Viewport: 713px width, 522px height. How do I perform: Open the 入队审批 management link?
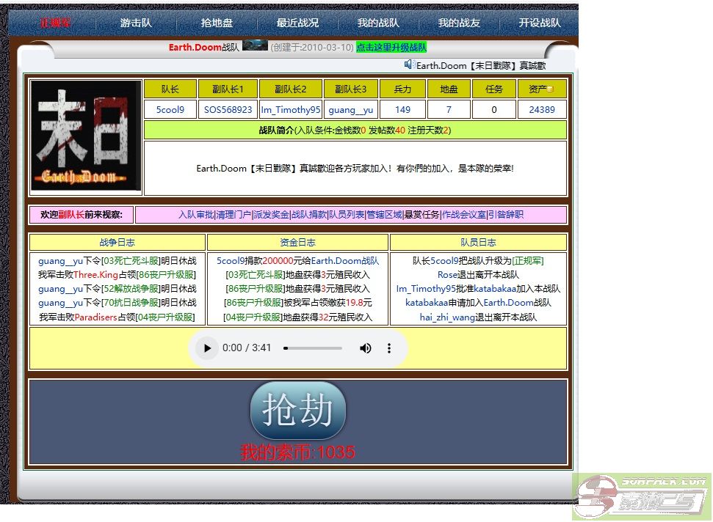(x=195, y=215)
